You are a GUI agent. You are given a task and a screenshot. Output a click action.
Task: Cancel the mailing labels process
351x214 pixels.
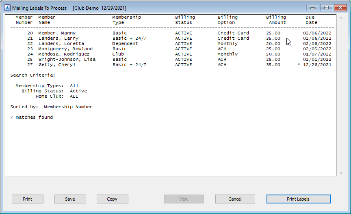point(235,199)
